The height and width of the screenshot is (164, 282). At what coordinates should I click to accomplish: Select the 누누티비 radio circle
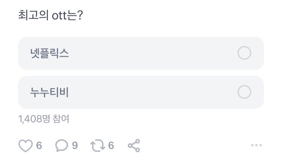click(244, 92)
